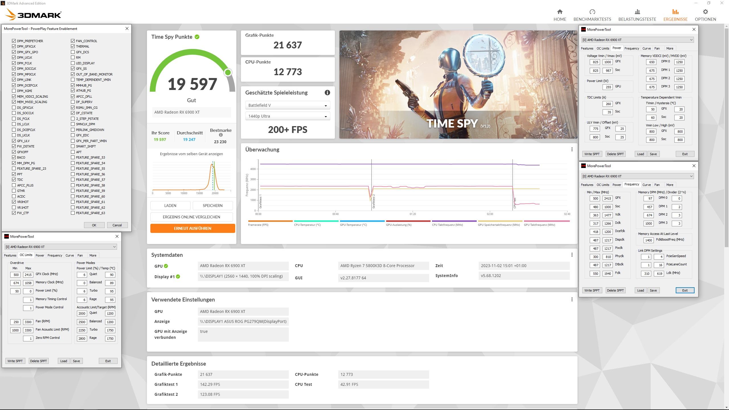Click the Power tab in MorePowerTool top panel

(x=617, y=48)
